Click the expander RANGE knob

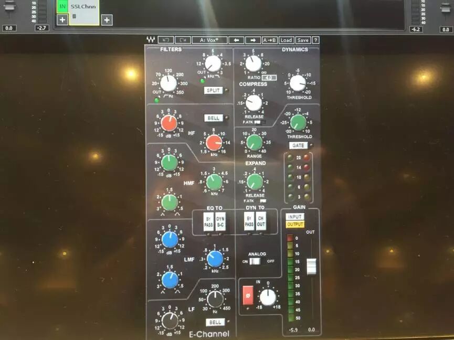(254, 142)
